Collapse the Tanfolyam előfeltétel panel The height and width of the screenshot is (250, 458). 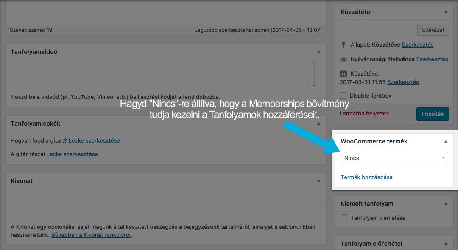click(x=446, y=244)
